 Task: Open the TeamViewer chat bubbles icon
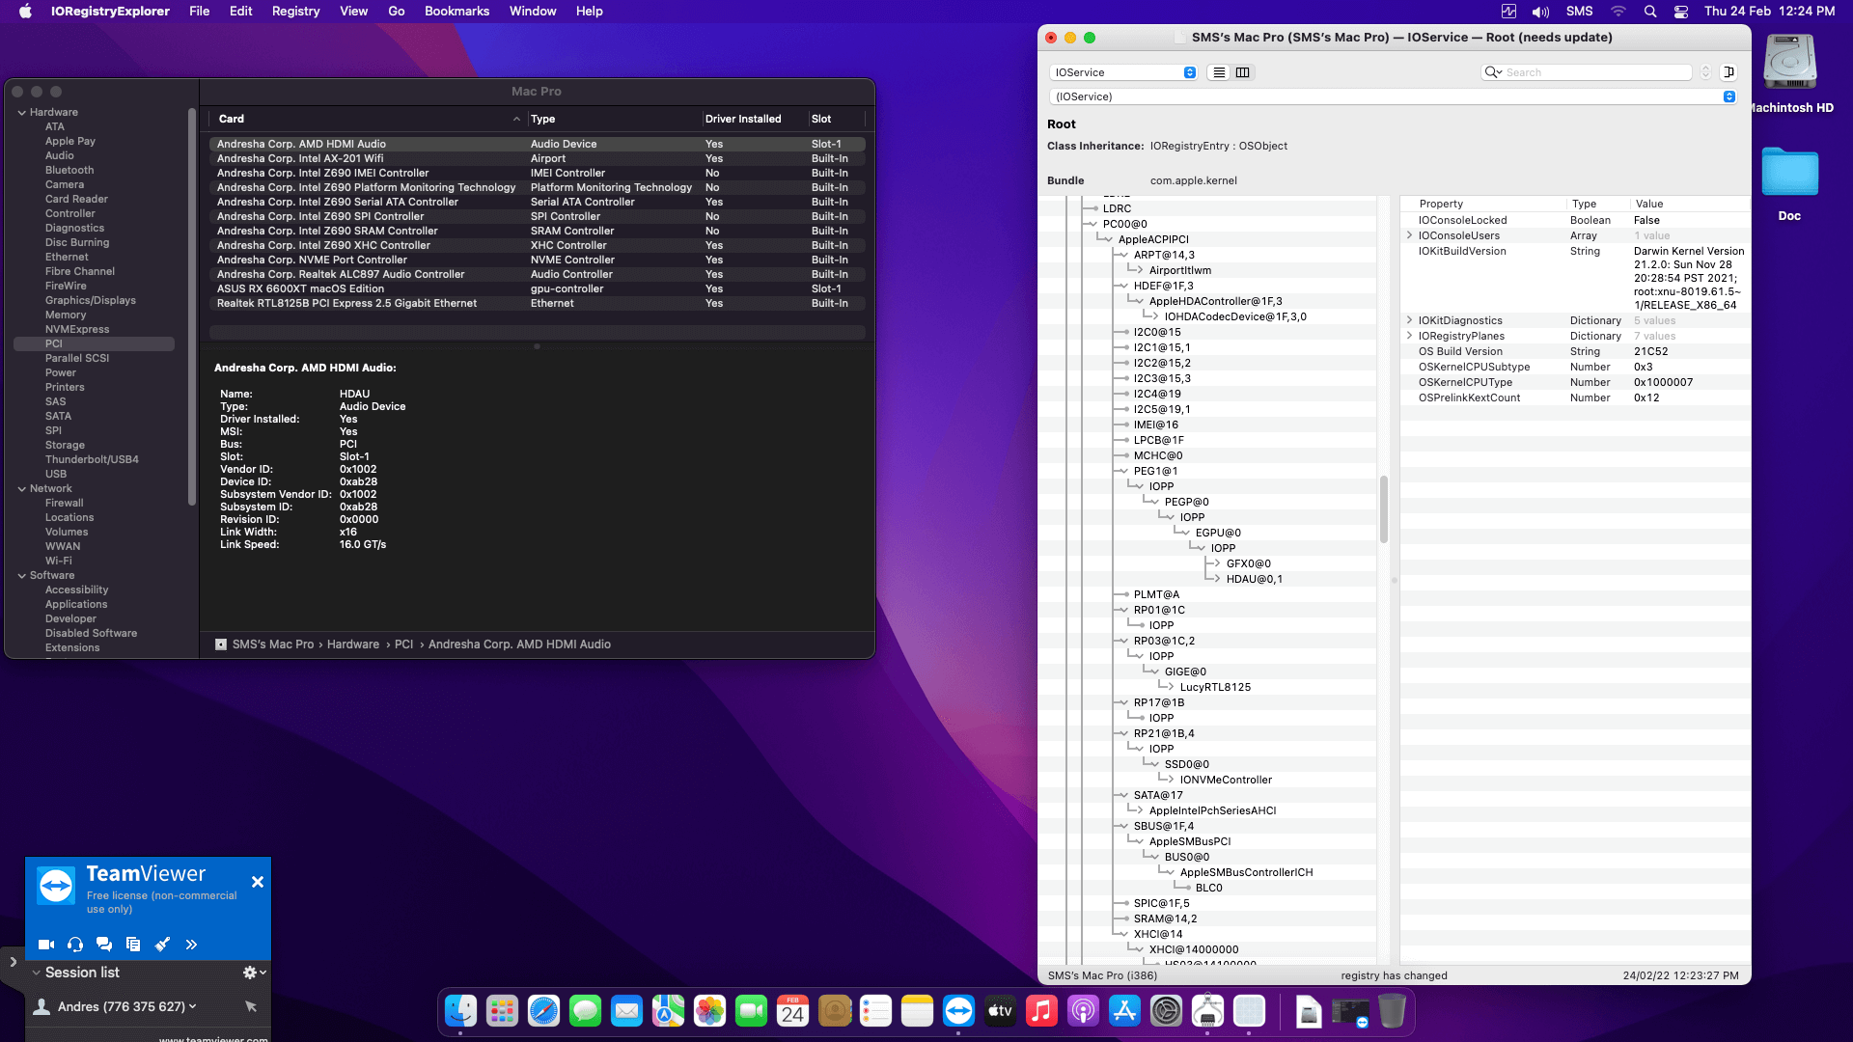coord(104,945)
